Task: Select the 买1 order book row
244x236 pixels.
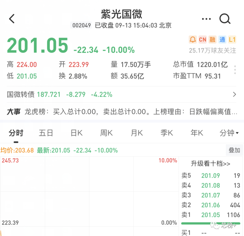Action: [211, 233]
